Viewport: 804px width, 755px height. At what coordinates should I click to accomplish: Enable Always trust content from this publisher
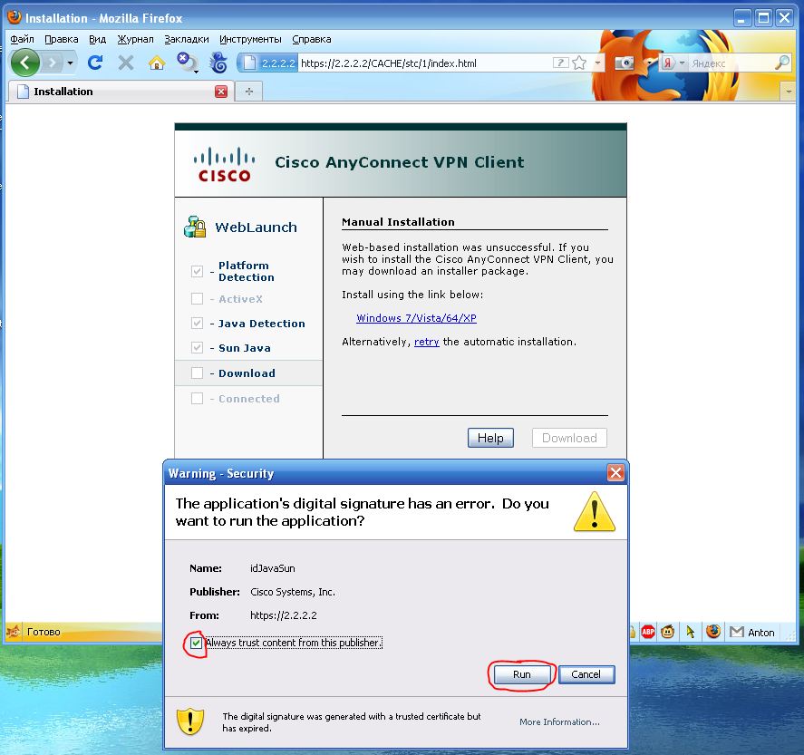coord(196,644)
